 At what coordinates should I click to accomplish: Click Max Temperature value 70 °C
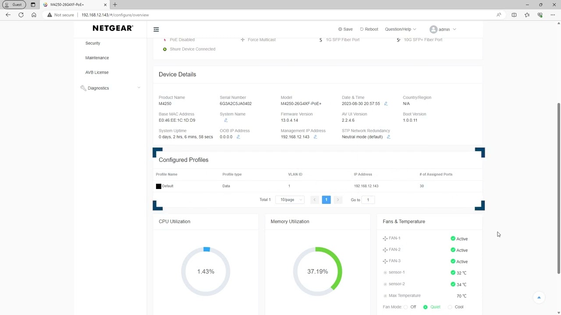point(461,296)
